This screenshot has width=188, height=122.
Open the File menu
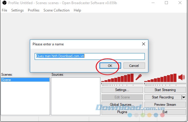pos(4,10)
